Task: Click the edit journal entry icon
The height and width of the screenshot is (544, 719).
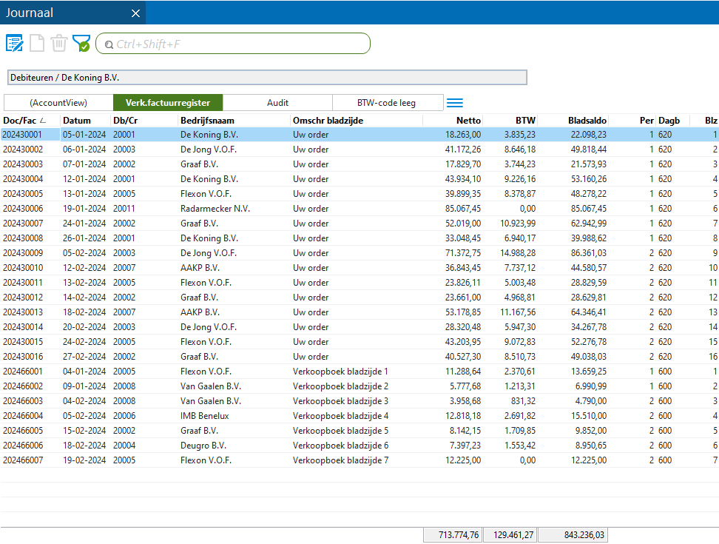Action: click(14, 44)
